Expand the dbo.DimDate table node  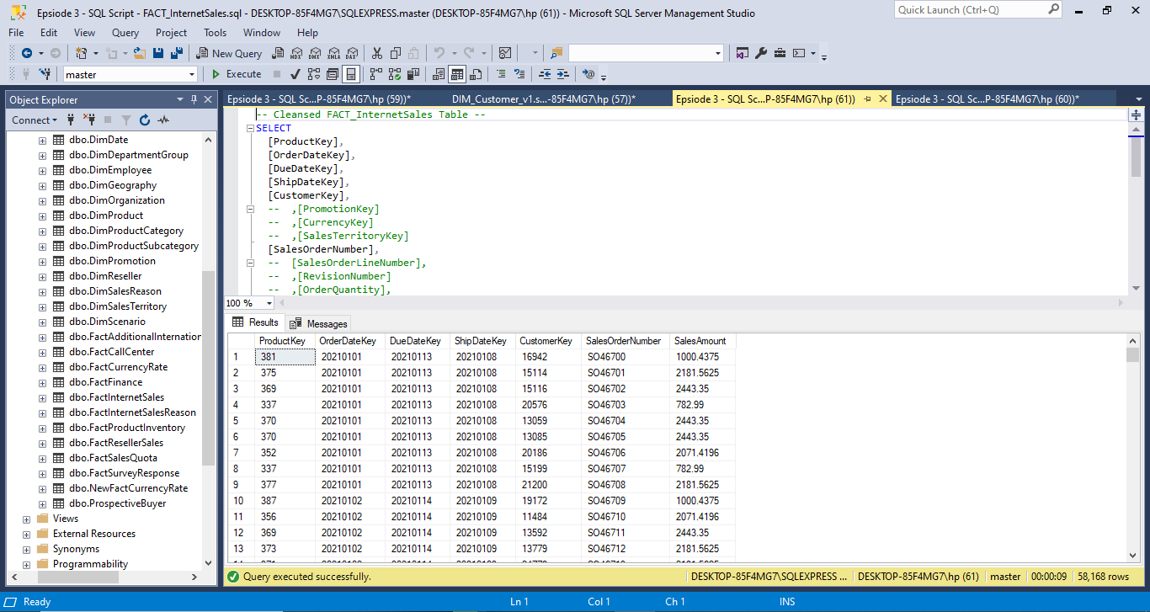tap(42, 140)
